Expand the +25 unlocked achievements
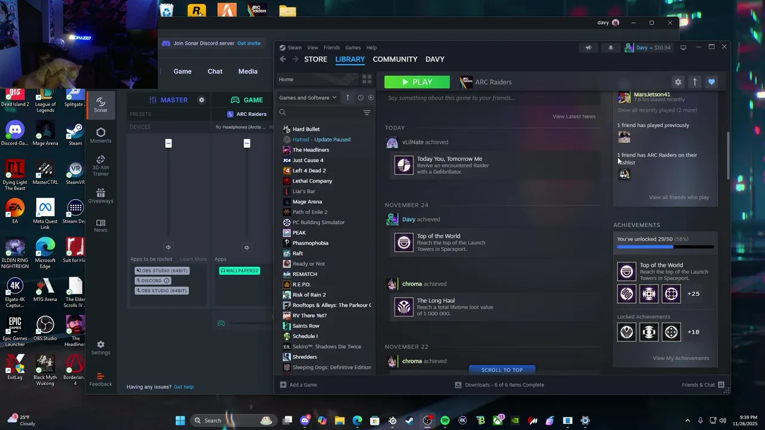 [x=693, y=294]
